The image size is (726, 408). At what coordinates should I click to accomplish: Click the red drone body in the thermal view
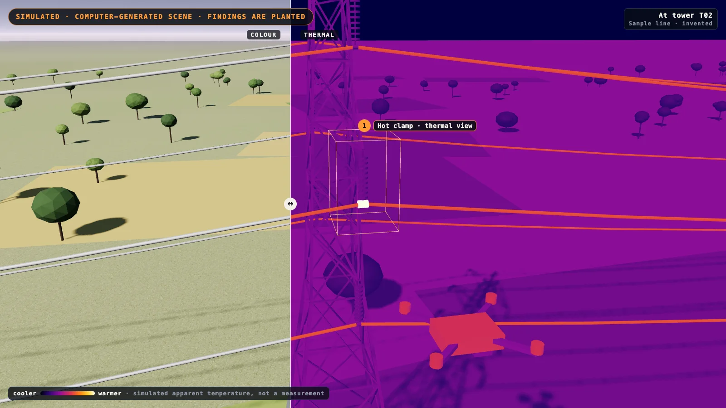point(466,334)
